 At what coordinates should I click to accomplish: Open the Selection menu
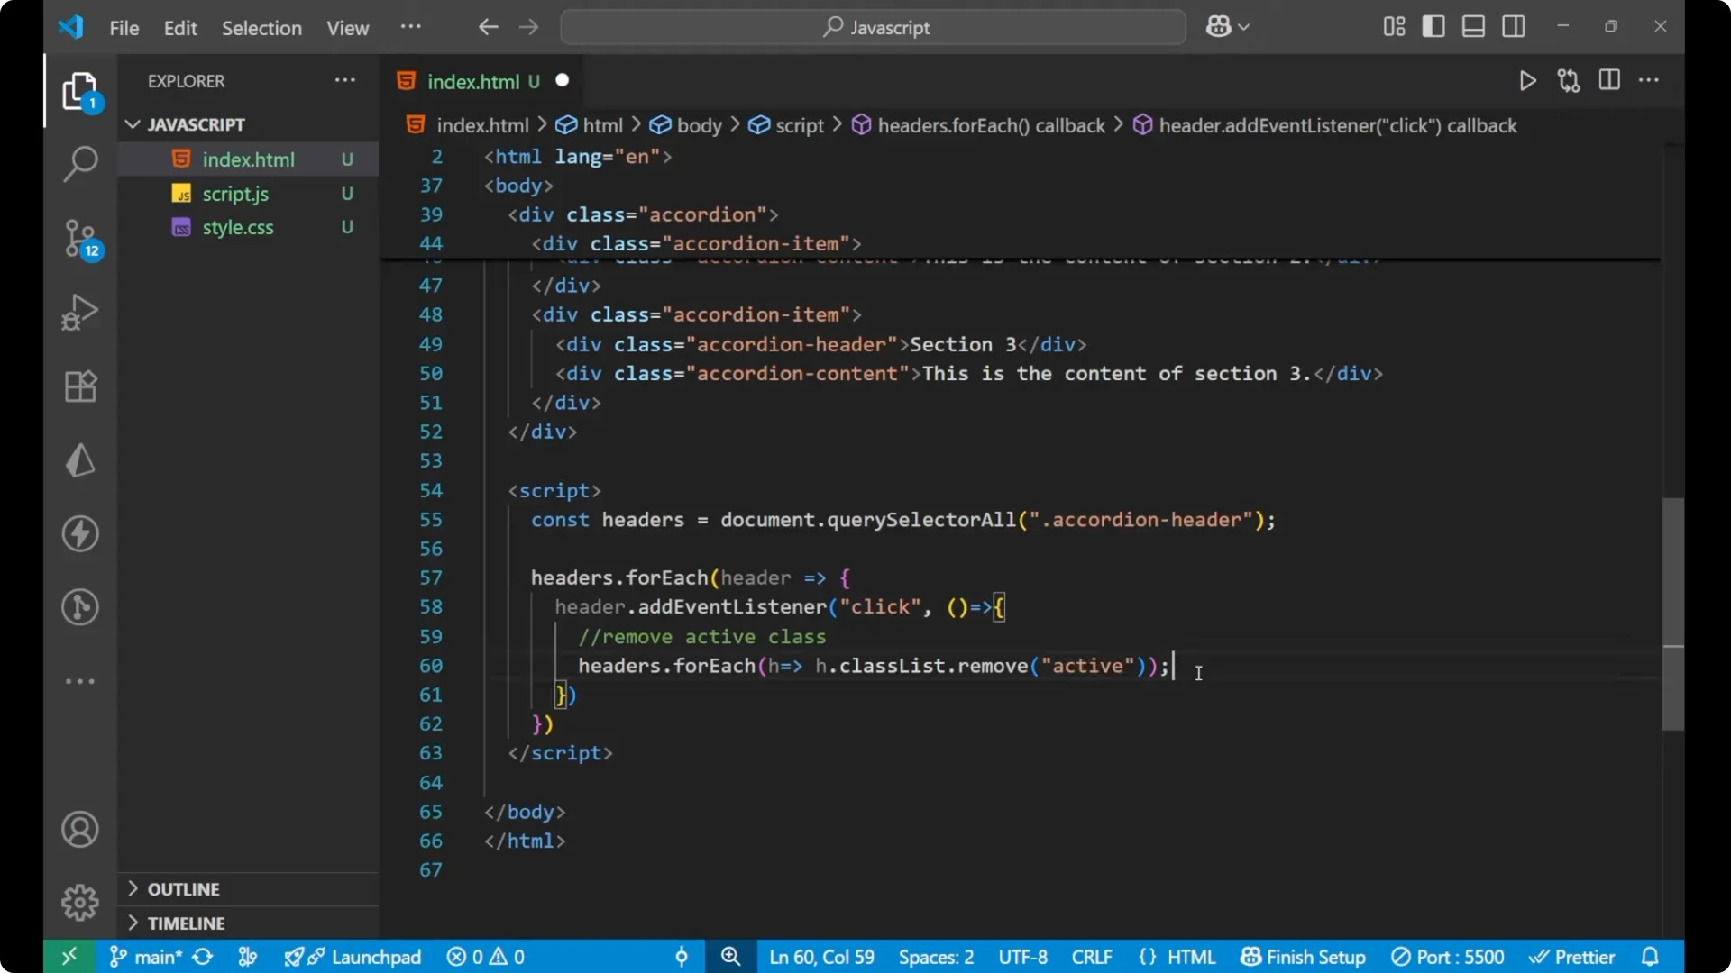261,28
